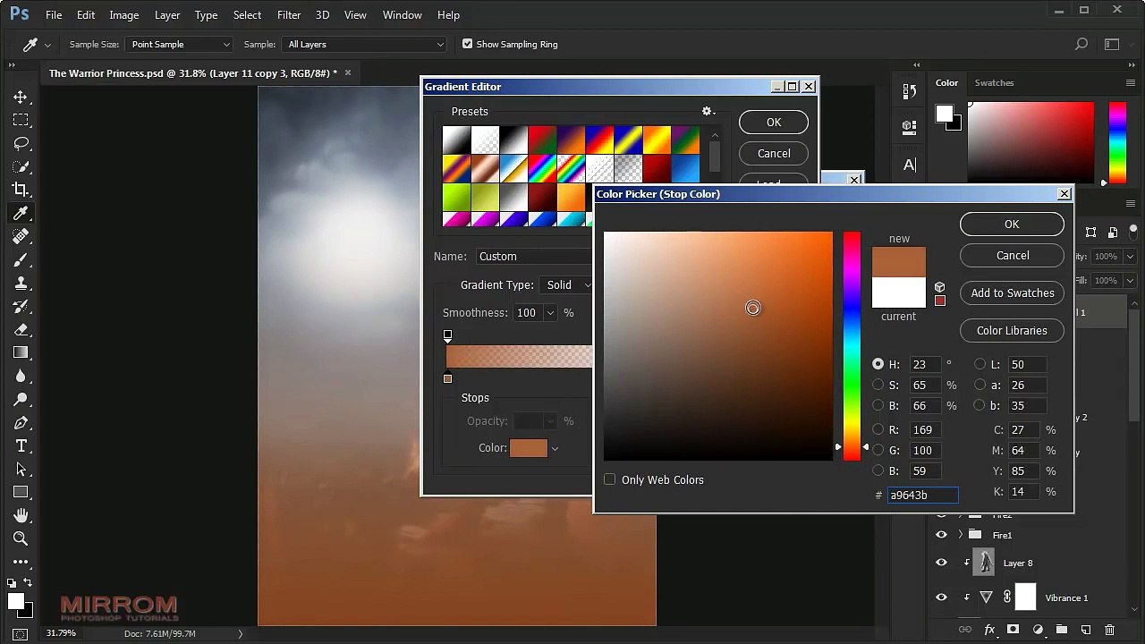The image size is (1145, 644).
Task: Click the stop Color swatch in Gradient Editor
Action: (x=528, y=448)
